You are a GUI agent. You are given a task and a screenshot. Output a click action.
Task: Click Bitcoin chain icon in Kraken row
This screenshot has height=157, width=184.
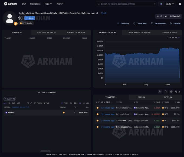click(64, 113)
